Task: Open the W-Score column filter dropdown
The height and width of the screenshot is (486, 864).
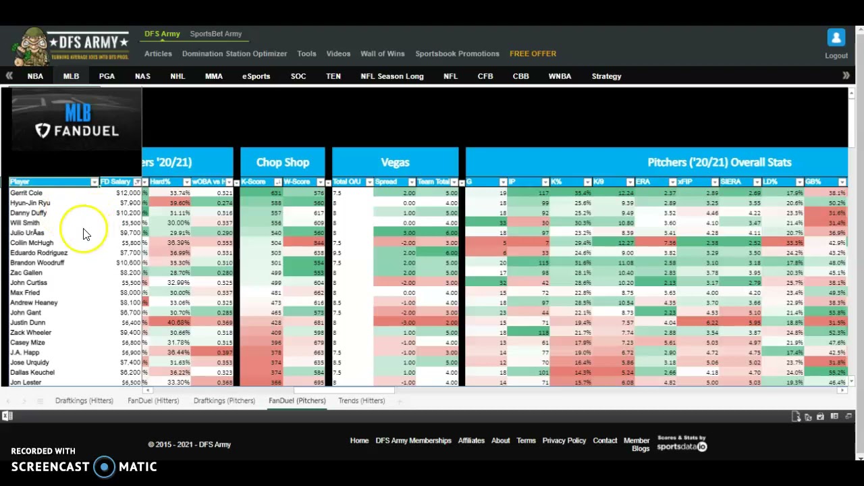Action: (x=320, y=182)
